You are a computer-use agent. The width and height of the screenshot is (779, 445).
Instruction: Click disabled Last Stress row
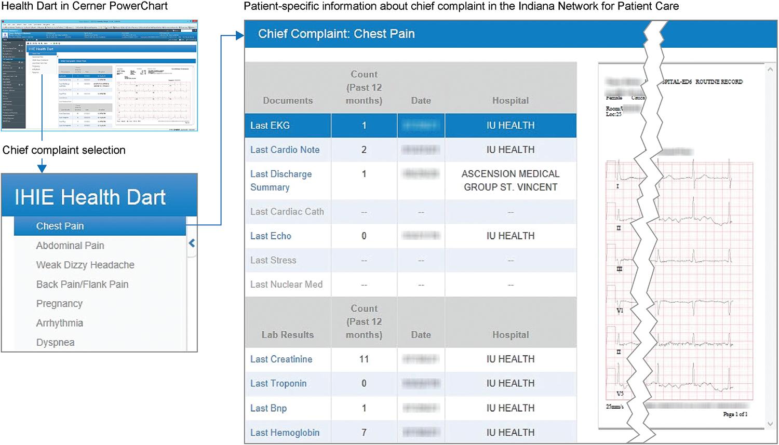410,260
